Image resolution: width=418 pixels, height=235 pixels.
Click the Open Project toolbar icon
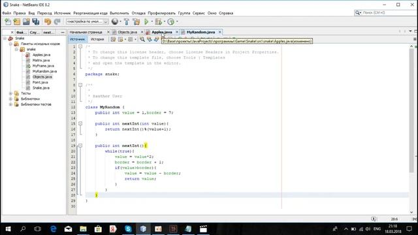(26, 22)
